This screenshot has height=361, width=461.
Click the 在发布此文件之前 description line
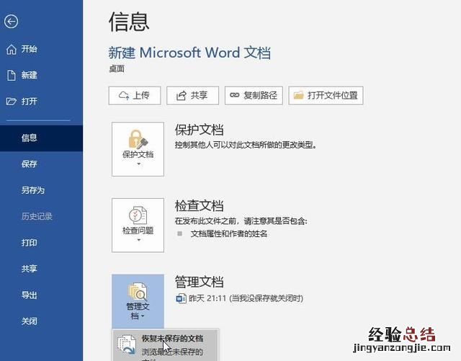(241, 221)
